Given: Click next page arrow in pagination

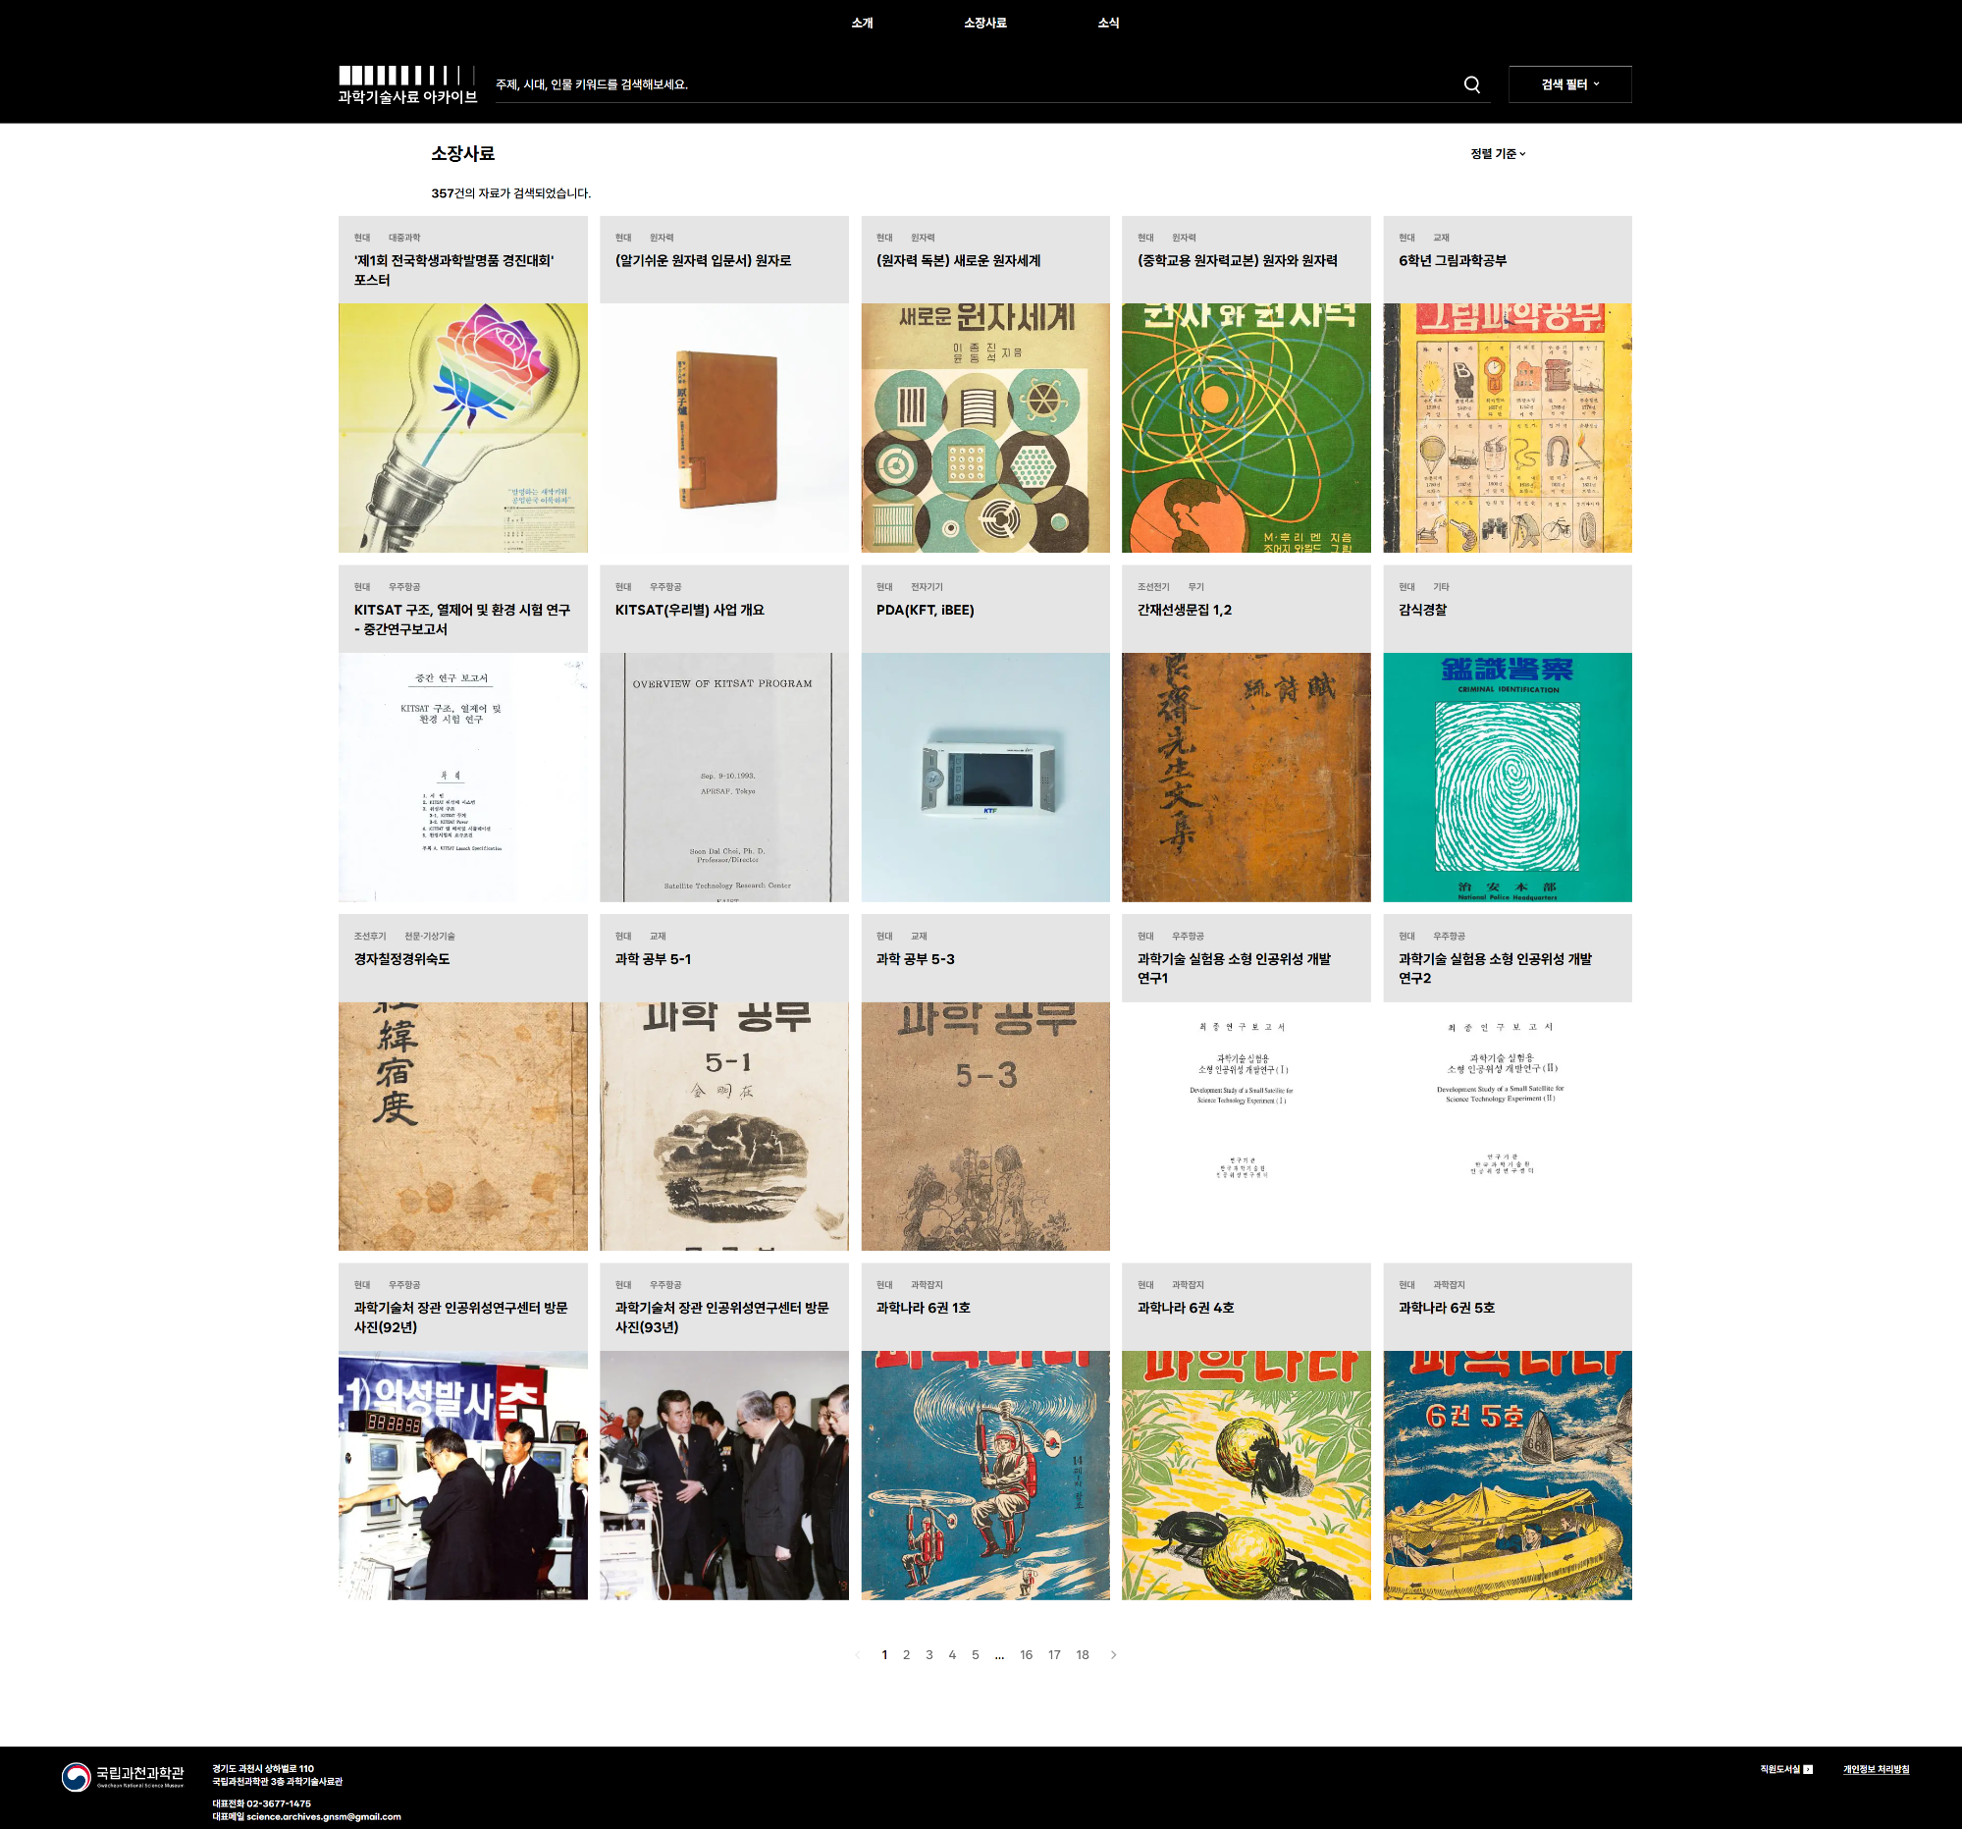Looking at the screenshot, I should tap(1113, 1654).
